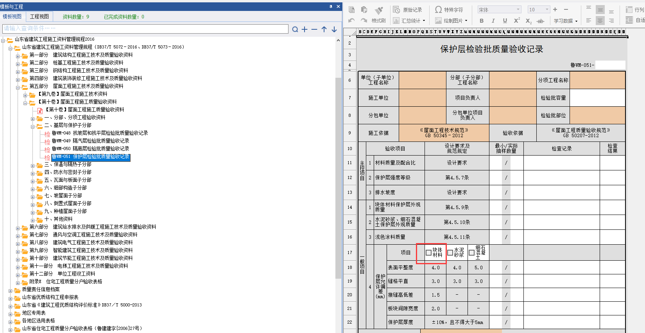Collapse 二、基层与保护子分部 node
Image resolution: width=645 pixels, height=333 pixels.
click(33, 127)
